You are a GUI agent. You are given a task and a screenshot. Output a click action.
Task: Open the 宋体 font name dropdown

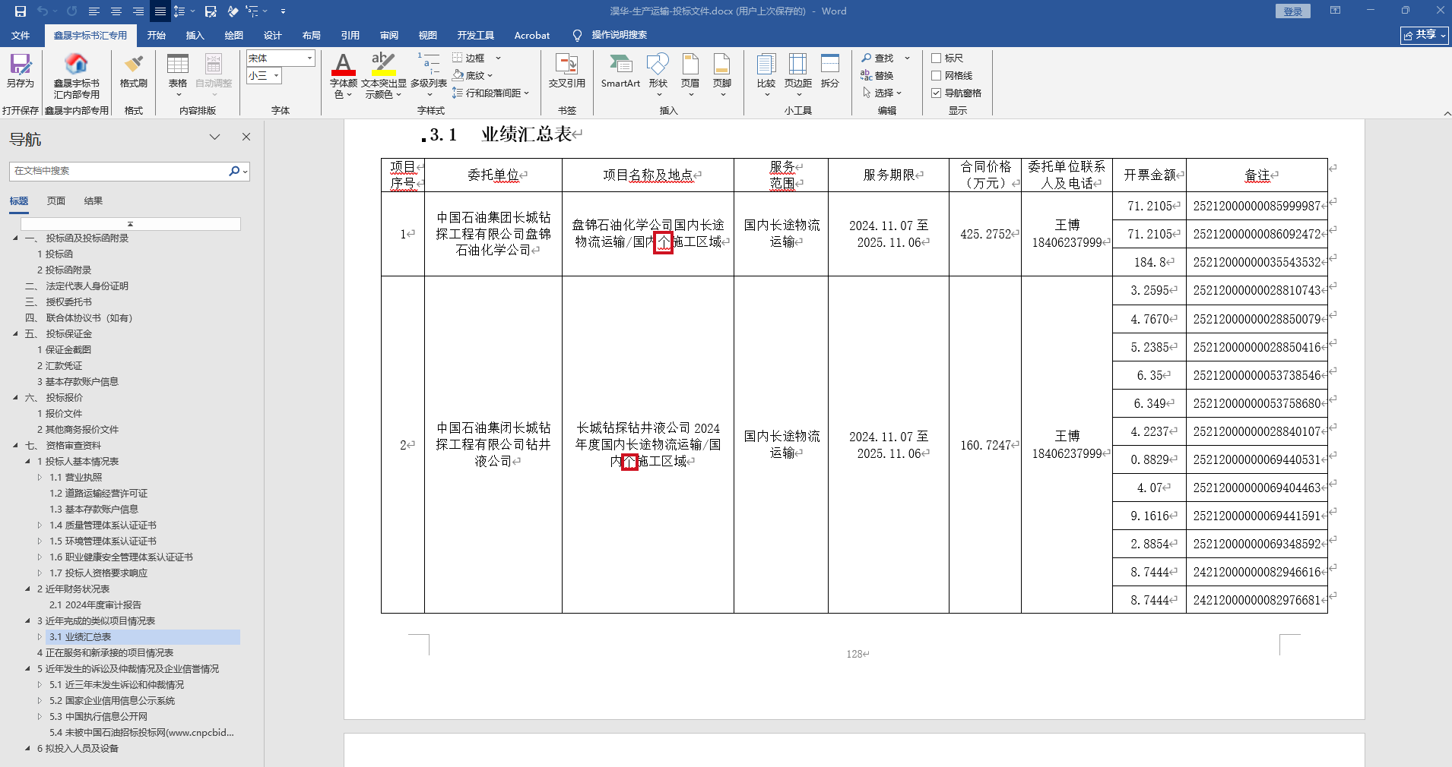(309, 58)
